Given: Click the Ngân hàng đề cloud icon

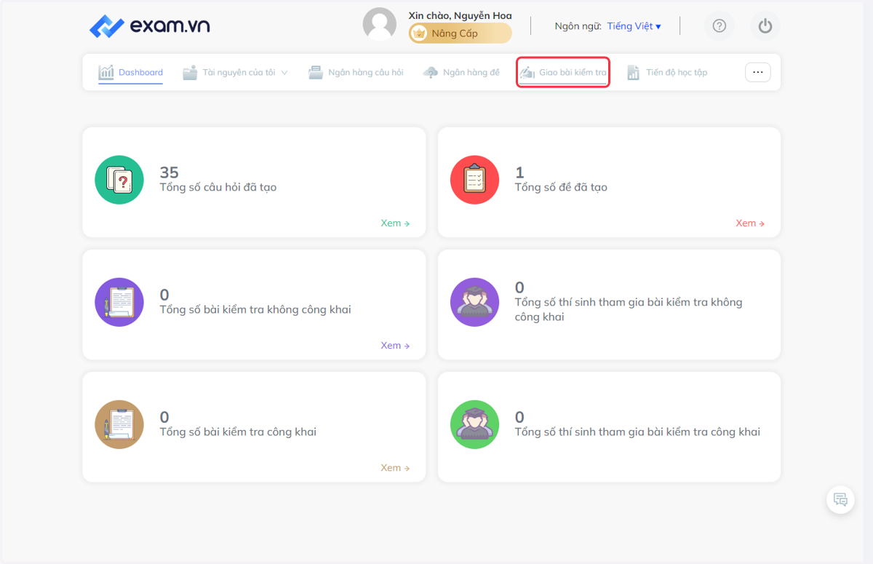Looking at the screenshot, I should click(431, 72).
